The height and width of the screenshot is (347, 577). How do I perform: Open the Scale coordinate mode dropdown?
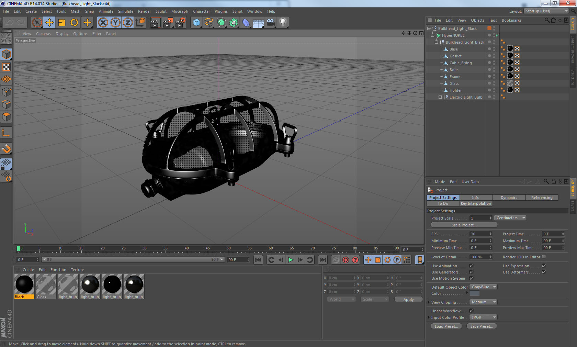[375, 299]
